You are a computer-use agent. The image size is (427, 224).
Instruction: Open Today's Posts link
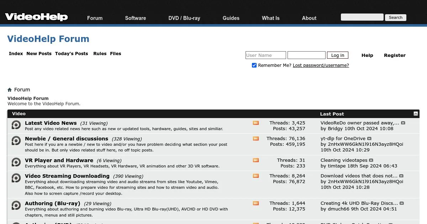click(72, 54)
